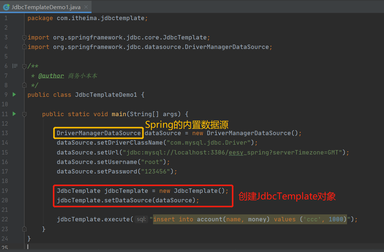The image size is (384, 252).
Task: Click the doc comment render icon on line 6
Action: tap(15, 66)
